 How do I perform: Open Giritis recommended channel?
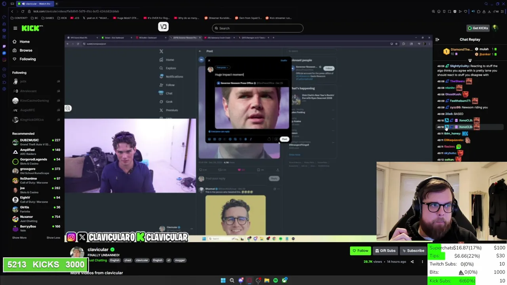point(36,209)
